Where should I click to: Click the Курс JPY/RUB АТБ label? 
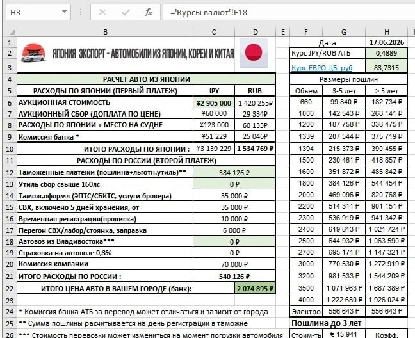321,53
